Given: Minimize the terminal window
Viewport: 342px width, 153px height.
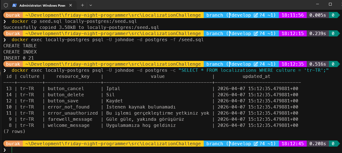Looking at the screenshot, I should (x=318, y=4).
